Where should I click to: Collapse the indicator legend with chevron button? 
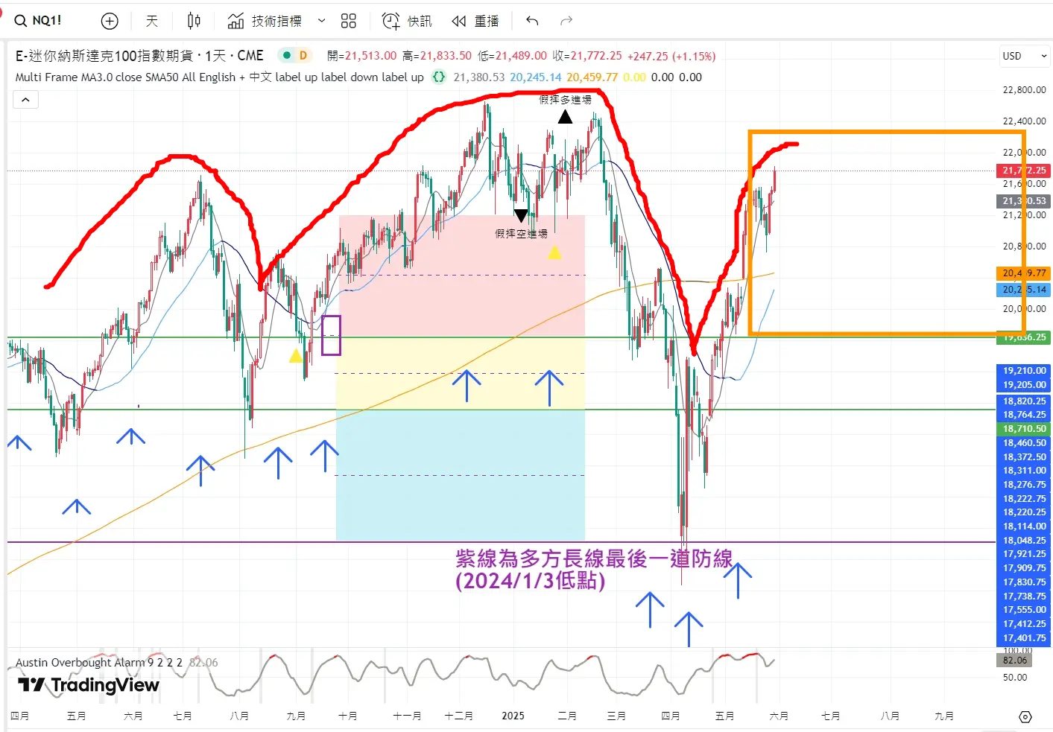[x=25, y=100]
